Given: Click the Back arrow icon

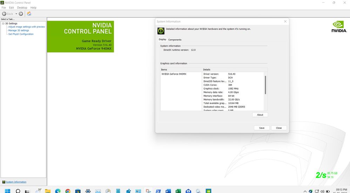Looking at the screenshot, I should tap(4, 14).
